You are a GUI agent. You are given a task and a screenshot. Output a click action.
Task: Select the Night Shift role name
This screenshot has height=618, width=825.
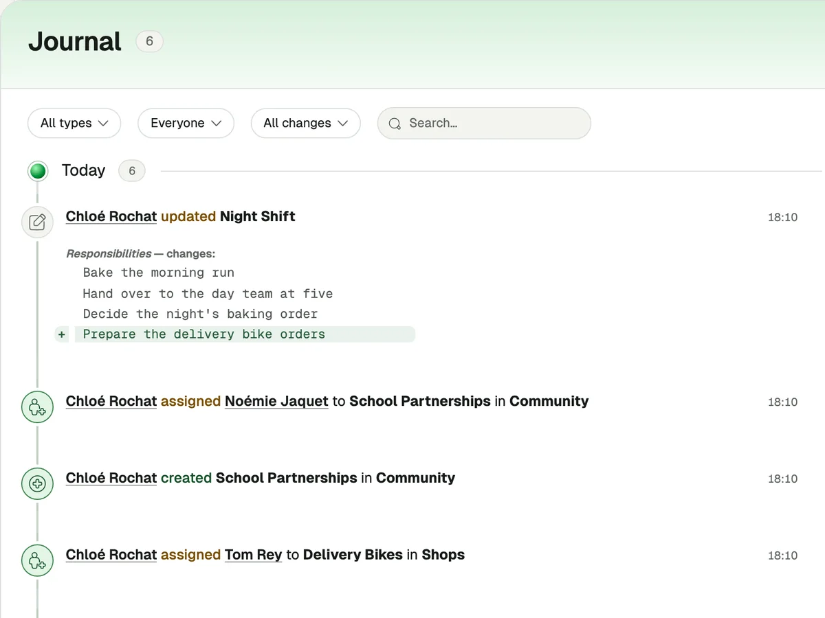(x=258, y=216)
